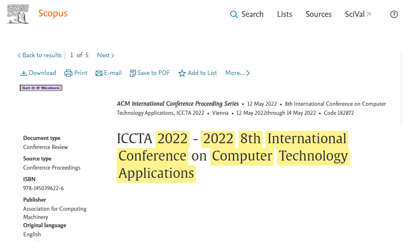Click the Save to PDF label
Screen dimensions: 403x242
click(x=153, y=73)
